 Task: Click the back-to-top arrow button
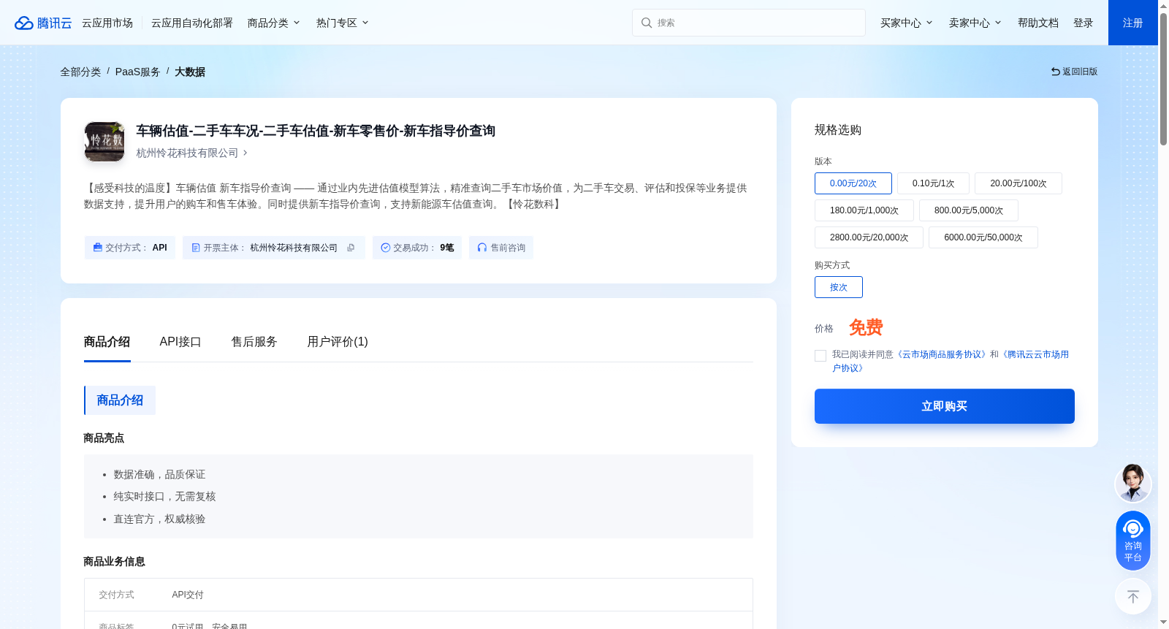click(1133, 597)
